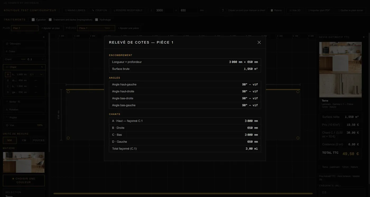Select edge C in the Chant list
The image size is (370, 197).
[x=8, y=86]
